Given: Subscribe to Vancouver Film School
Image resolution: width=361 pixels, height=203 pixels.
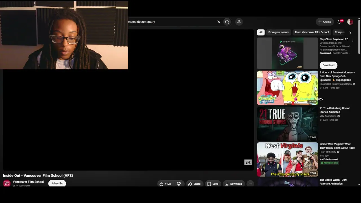Looking at the screenshot, I should [57, 184].
